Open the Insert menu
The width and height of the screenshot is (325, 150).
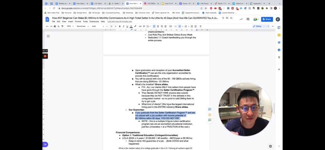71,21
